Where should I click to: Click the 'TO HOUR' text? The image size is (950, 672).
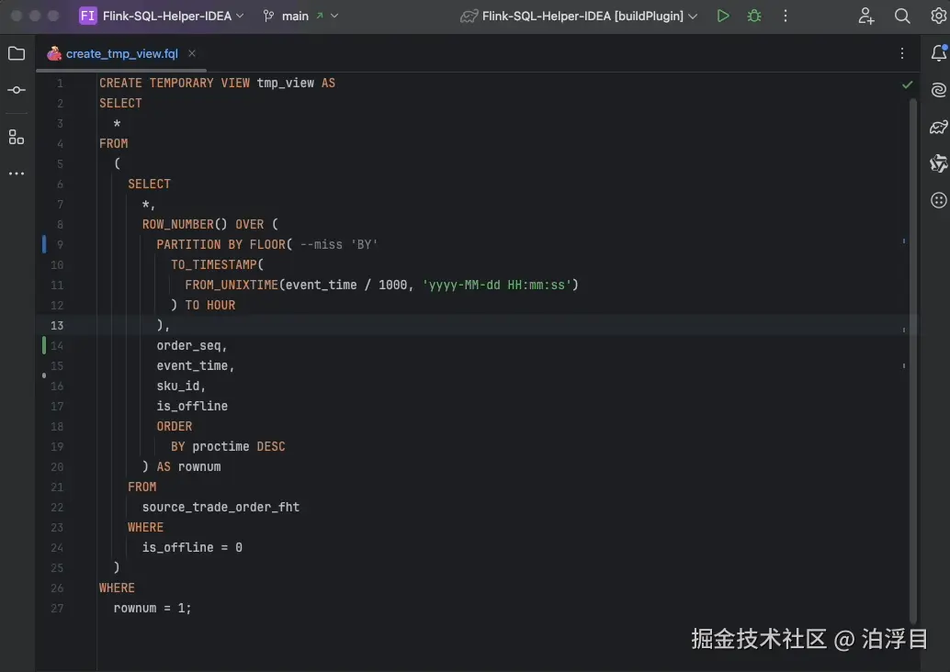coord(210,305)
